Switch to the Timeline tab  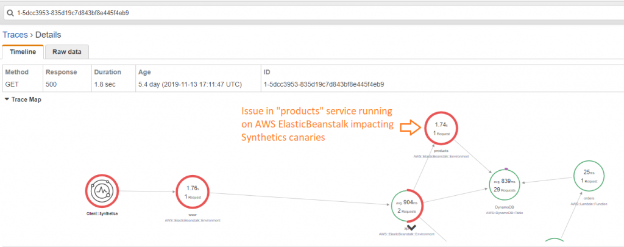point(23,52)
